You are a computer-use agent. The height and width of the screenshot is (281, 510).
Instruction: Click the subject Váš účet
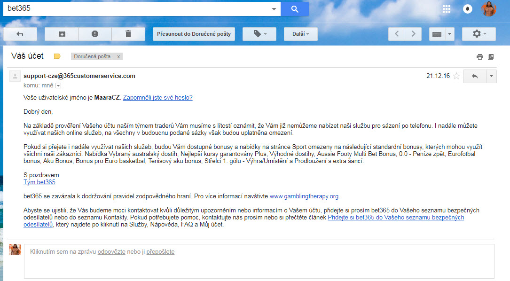[x=27, y=56]
